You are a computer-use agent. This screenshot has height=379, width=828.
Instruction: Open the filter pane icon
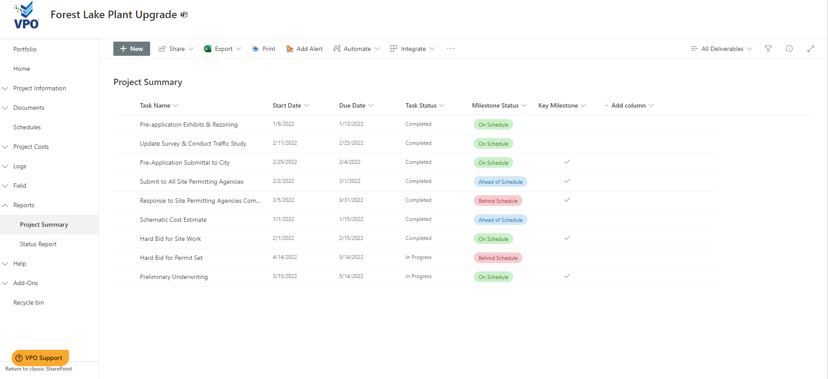768,49
